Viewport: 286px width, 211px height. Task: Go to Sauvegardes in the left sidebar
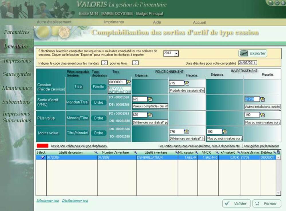click(x=17, y=74)
